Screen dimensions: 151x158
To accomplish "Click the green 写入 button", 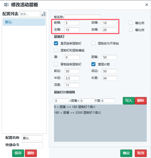I will coord(128,101).
